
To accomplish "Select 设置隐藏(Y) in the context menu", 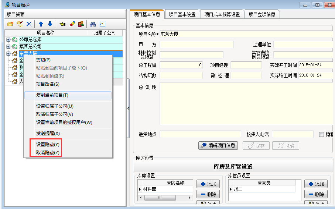I will [47, 145].
